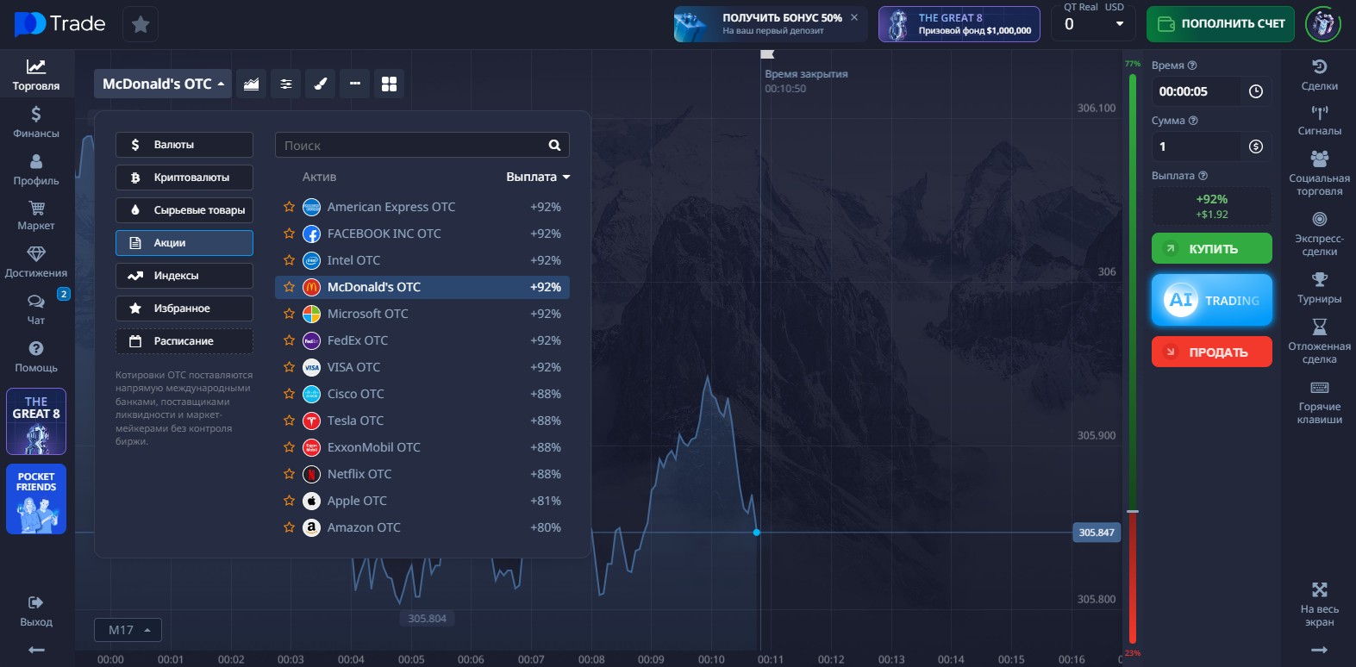1356x667 pixels.
Task: Select the Избранное category
Action: pyautogui.click(x=184, y=309)
